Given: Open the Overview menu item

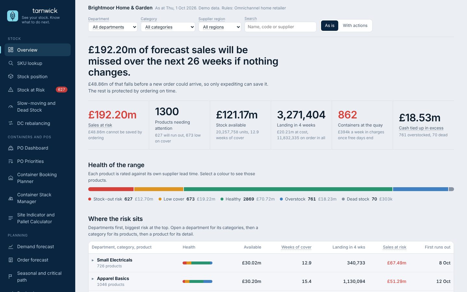Looking at the screenshot, I should pyautogui.click(x=38, y=50).
